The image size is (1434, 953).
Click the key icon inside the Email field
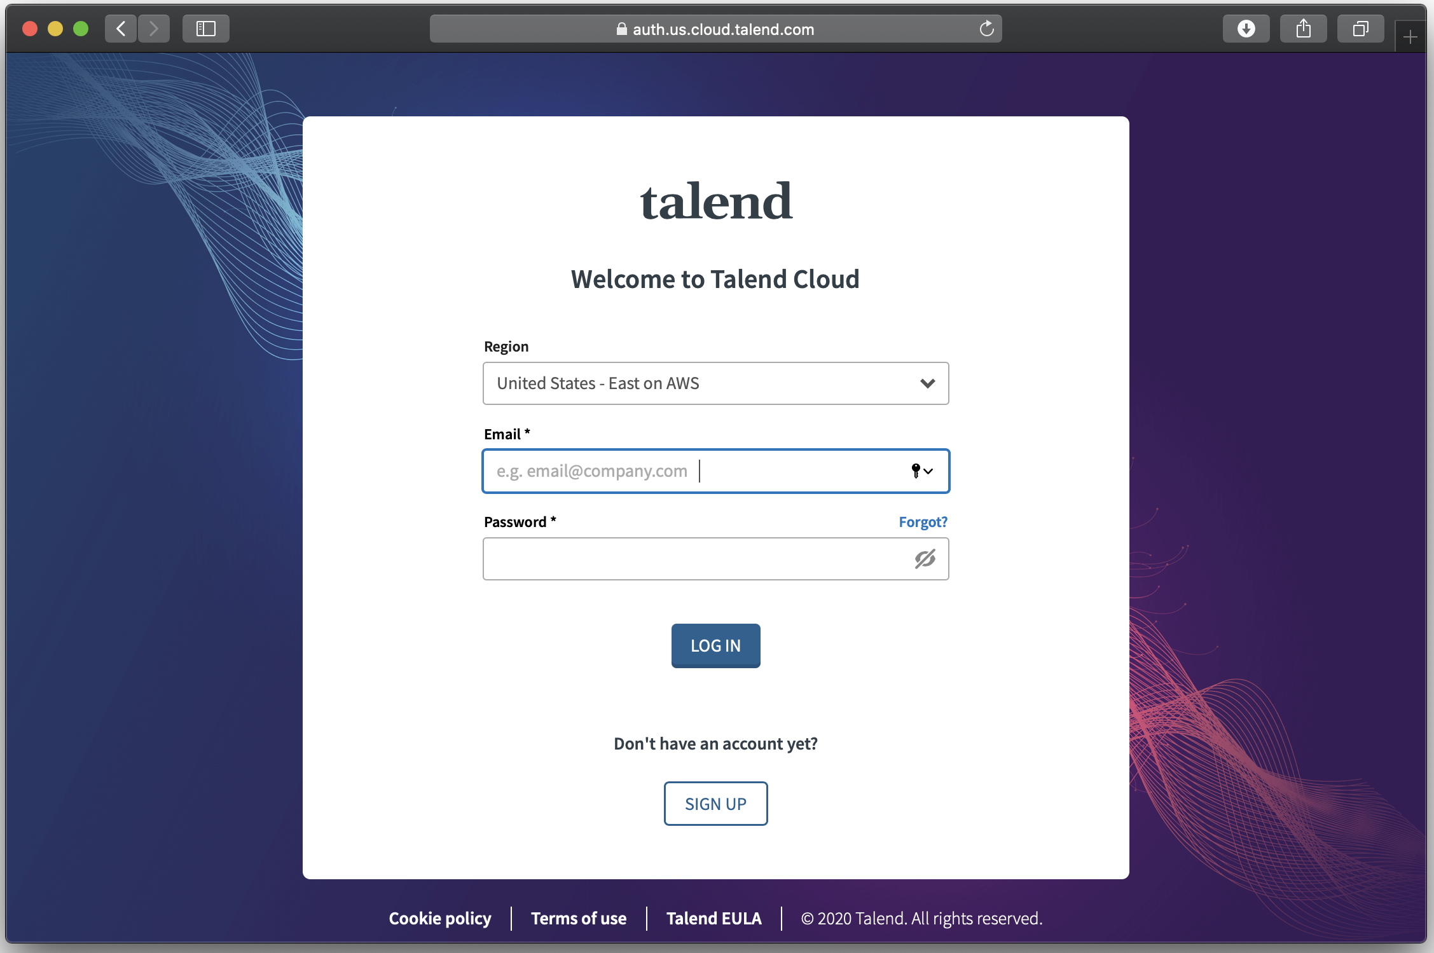915,471
